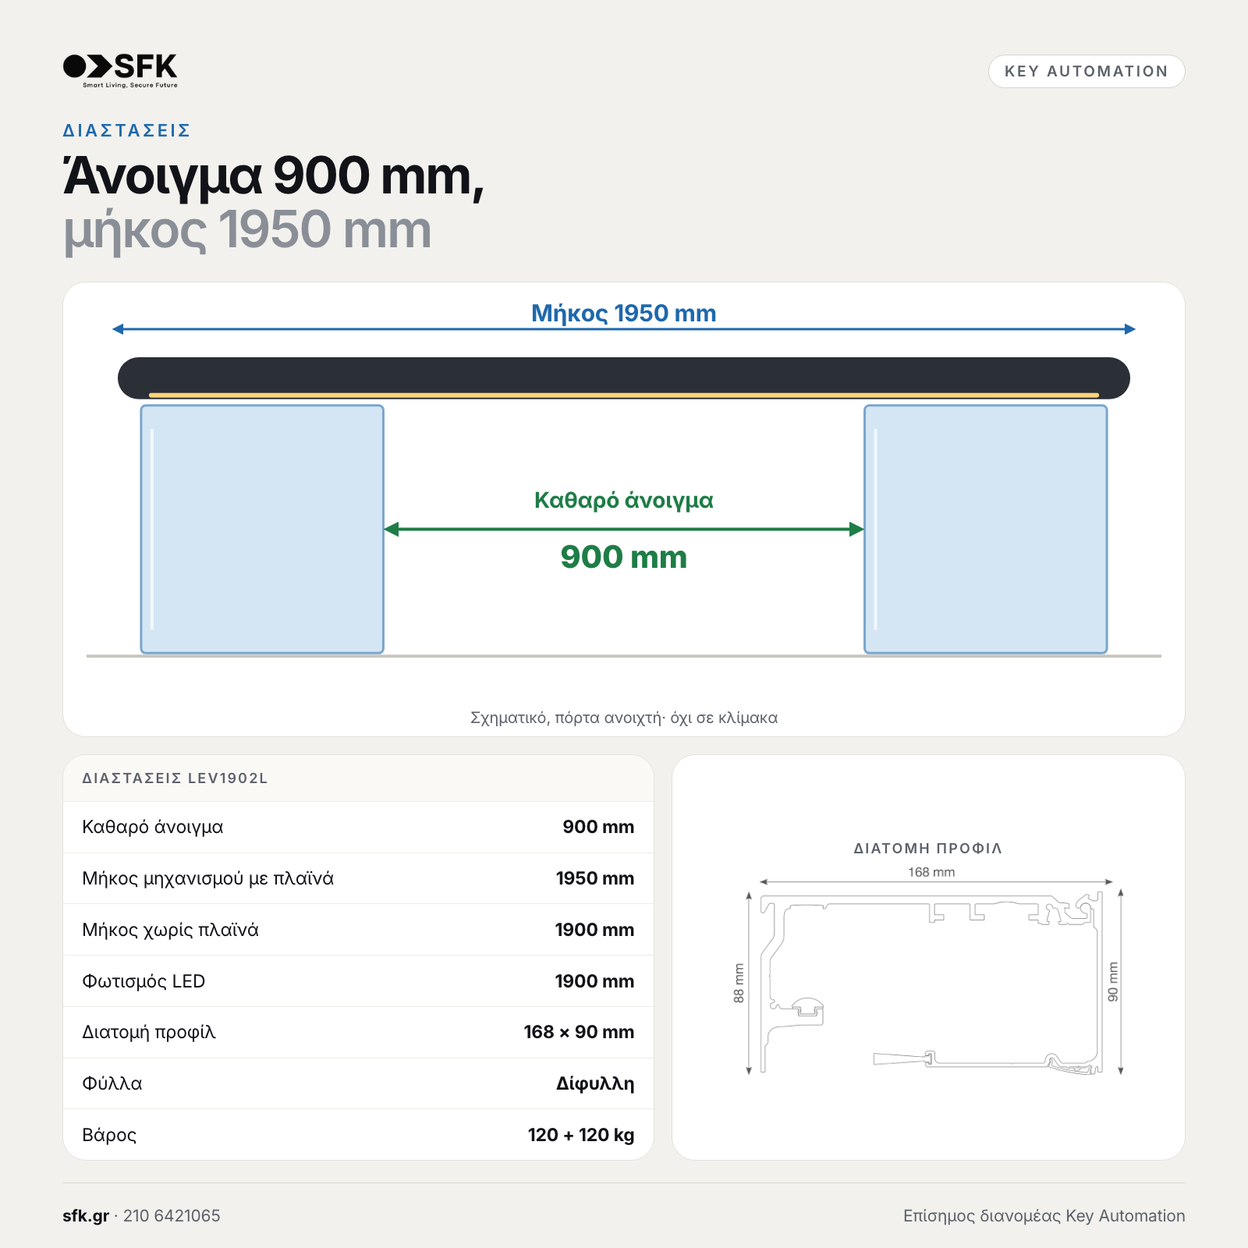This screenshot has height=1248, width=1248.
Task: Click the right glass door panel
Action: pos(986,529)
